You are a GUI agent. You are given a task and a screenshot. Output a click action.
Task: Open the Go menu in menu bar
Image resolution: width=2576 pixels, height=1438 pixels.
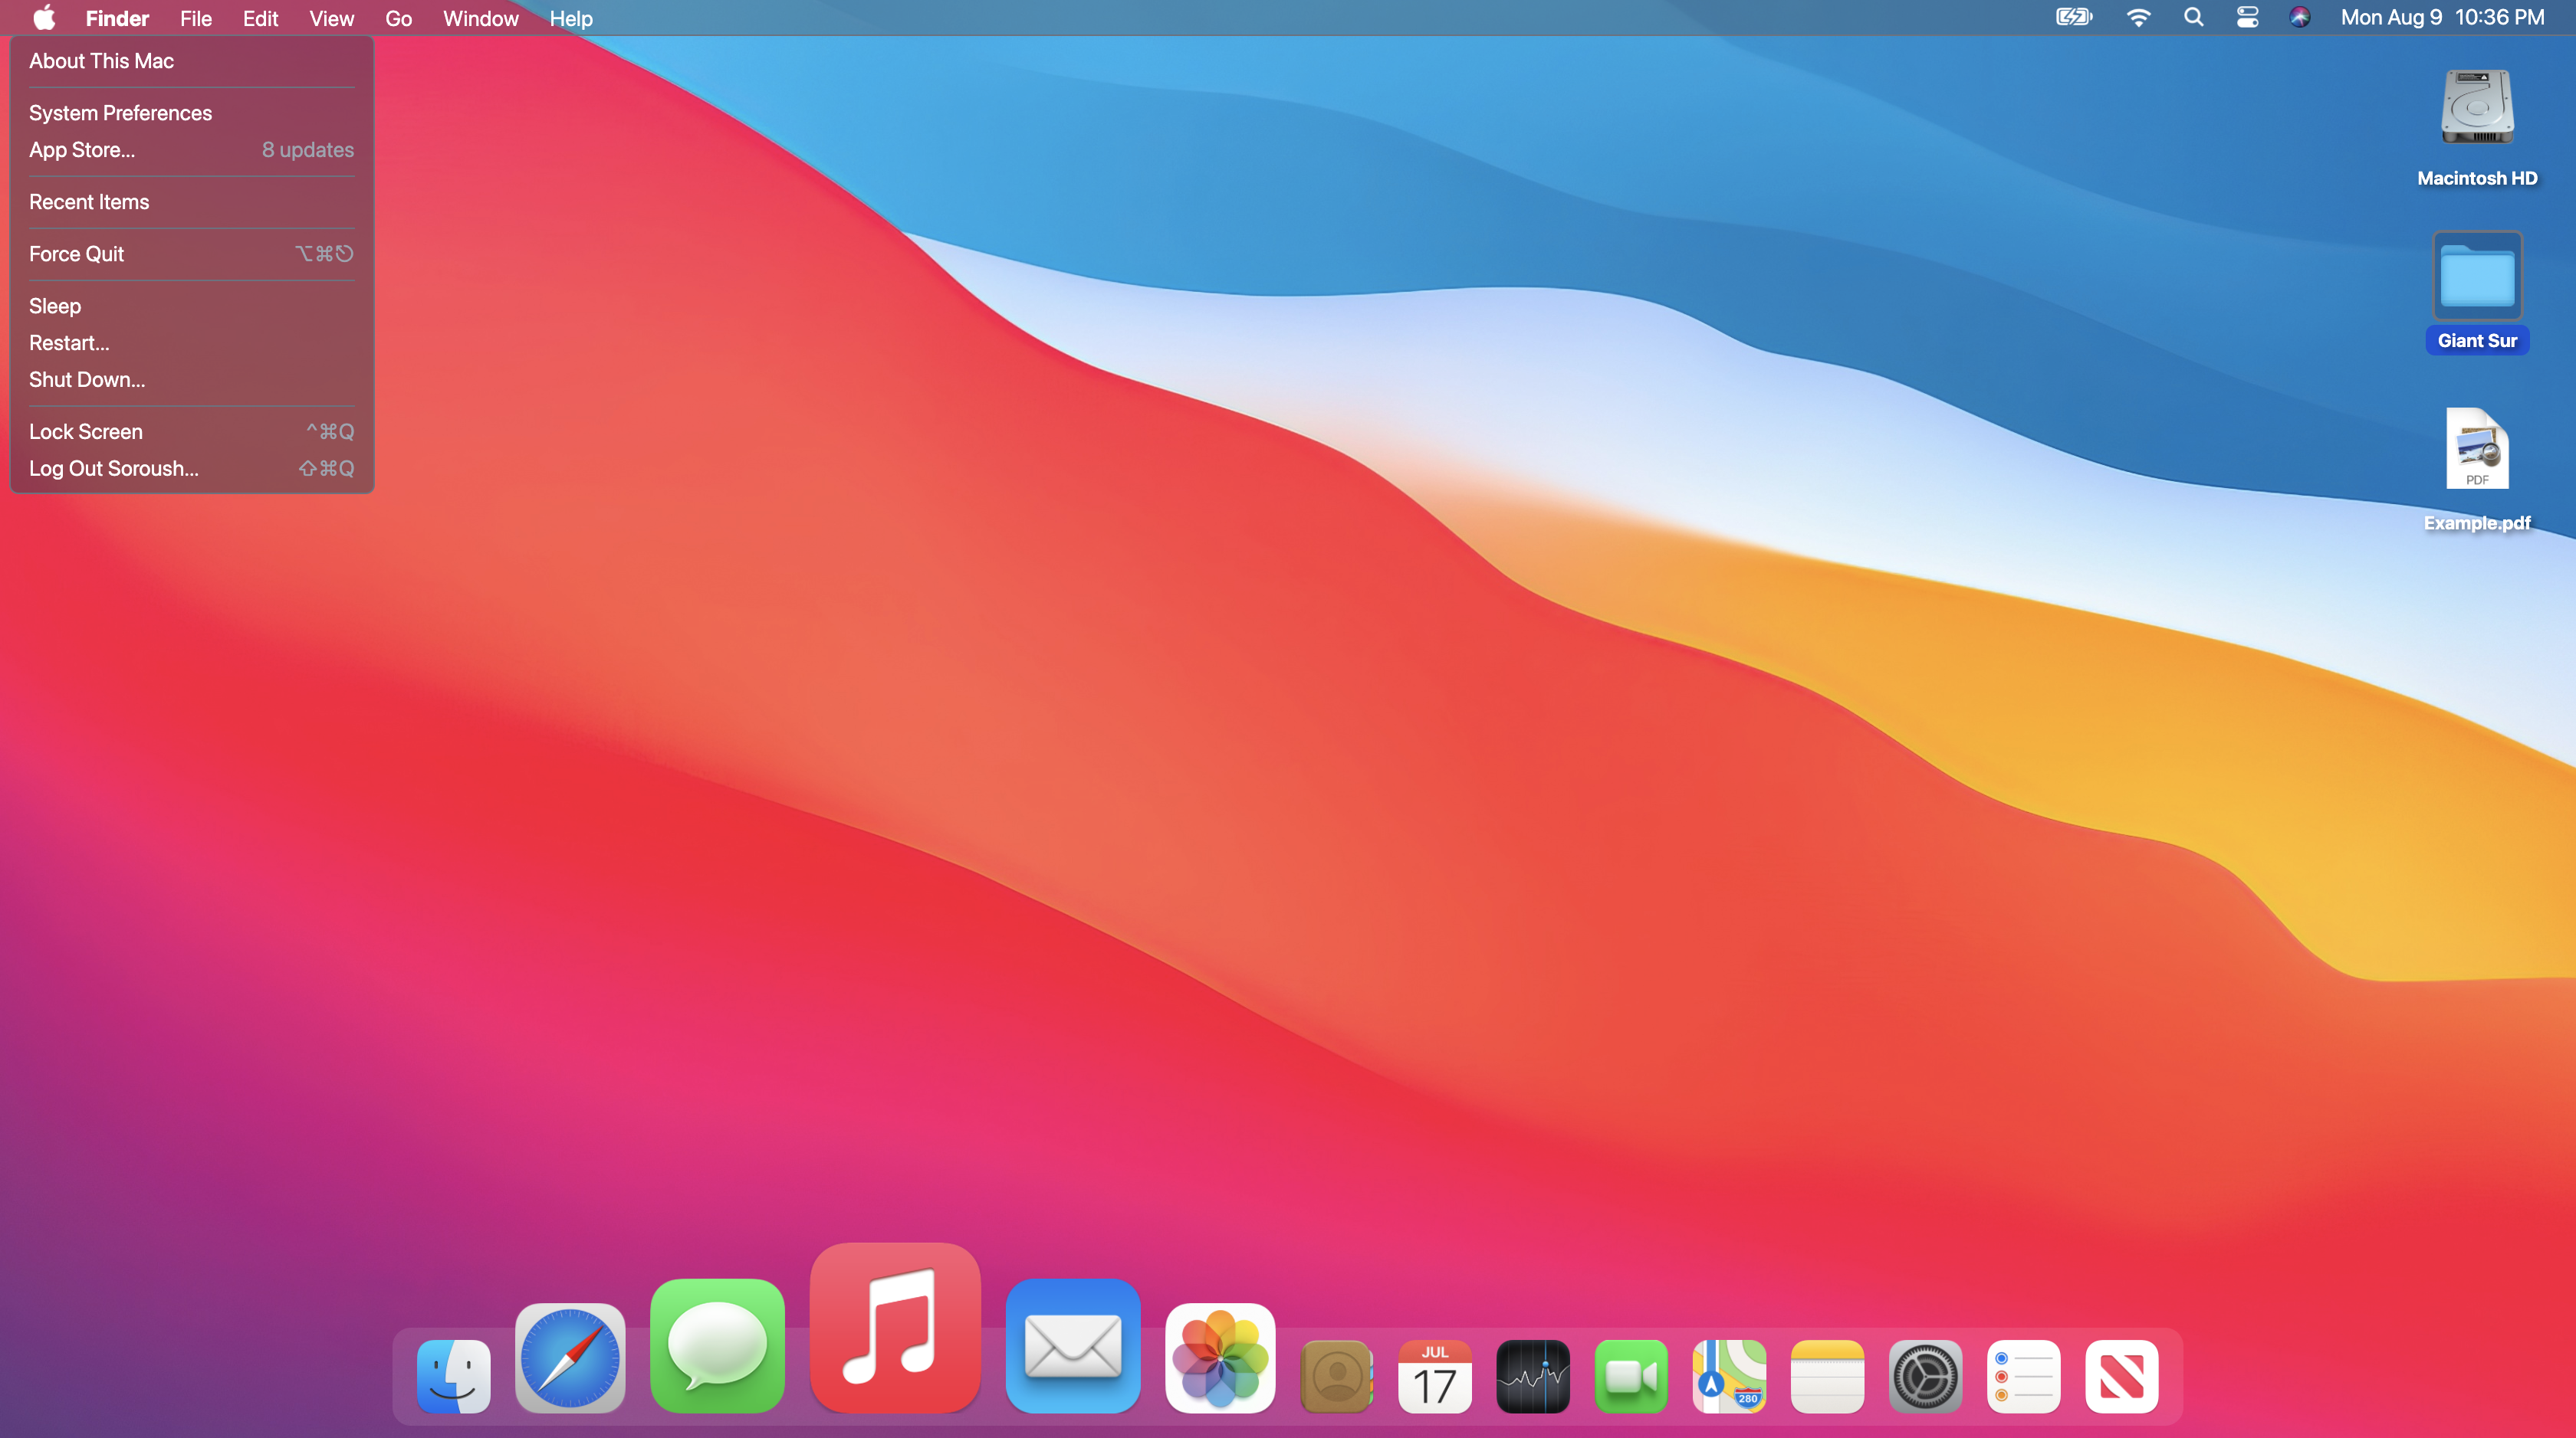coord(398,18)
